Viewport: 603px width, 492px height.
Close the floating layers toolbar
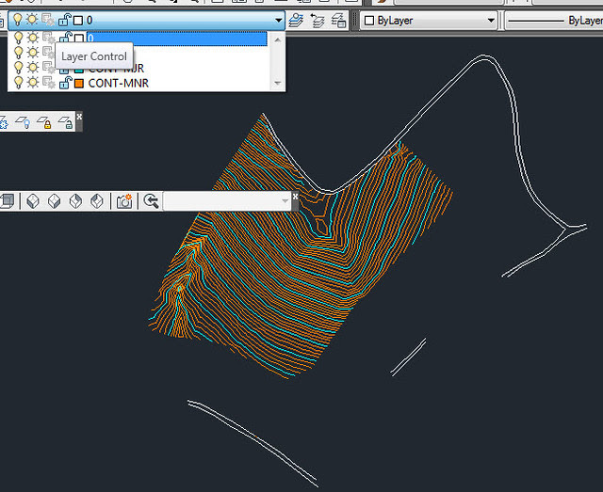(x=79, y=117)
